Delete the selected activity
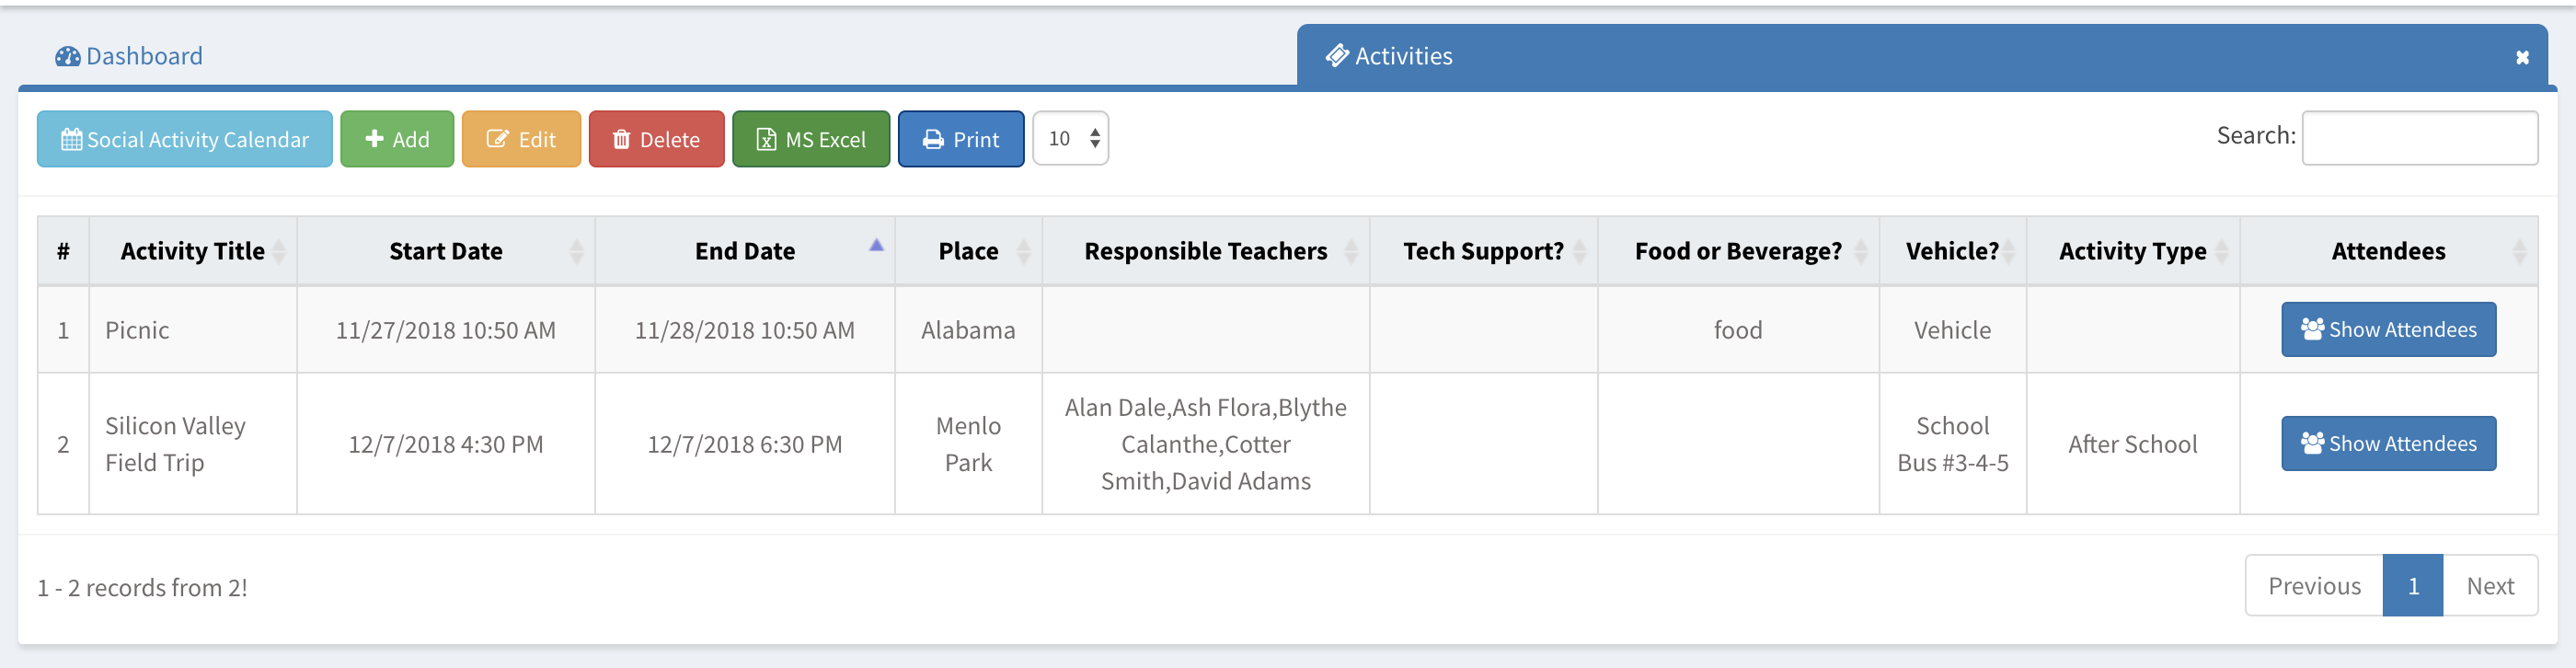 (x=656, y=139)
